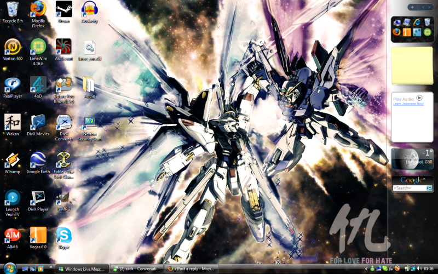
Task: Open Internet Explorer in the sidebar launcher gadget
Action: [417, 22]
